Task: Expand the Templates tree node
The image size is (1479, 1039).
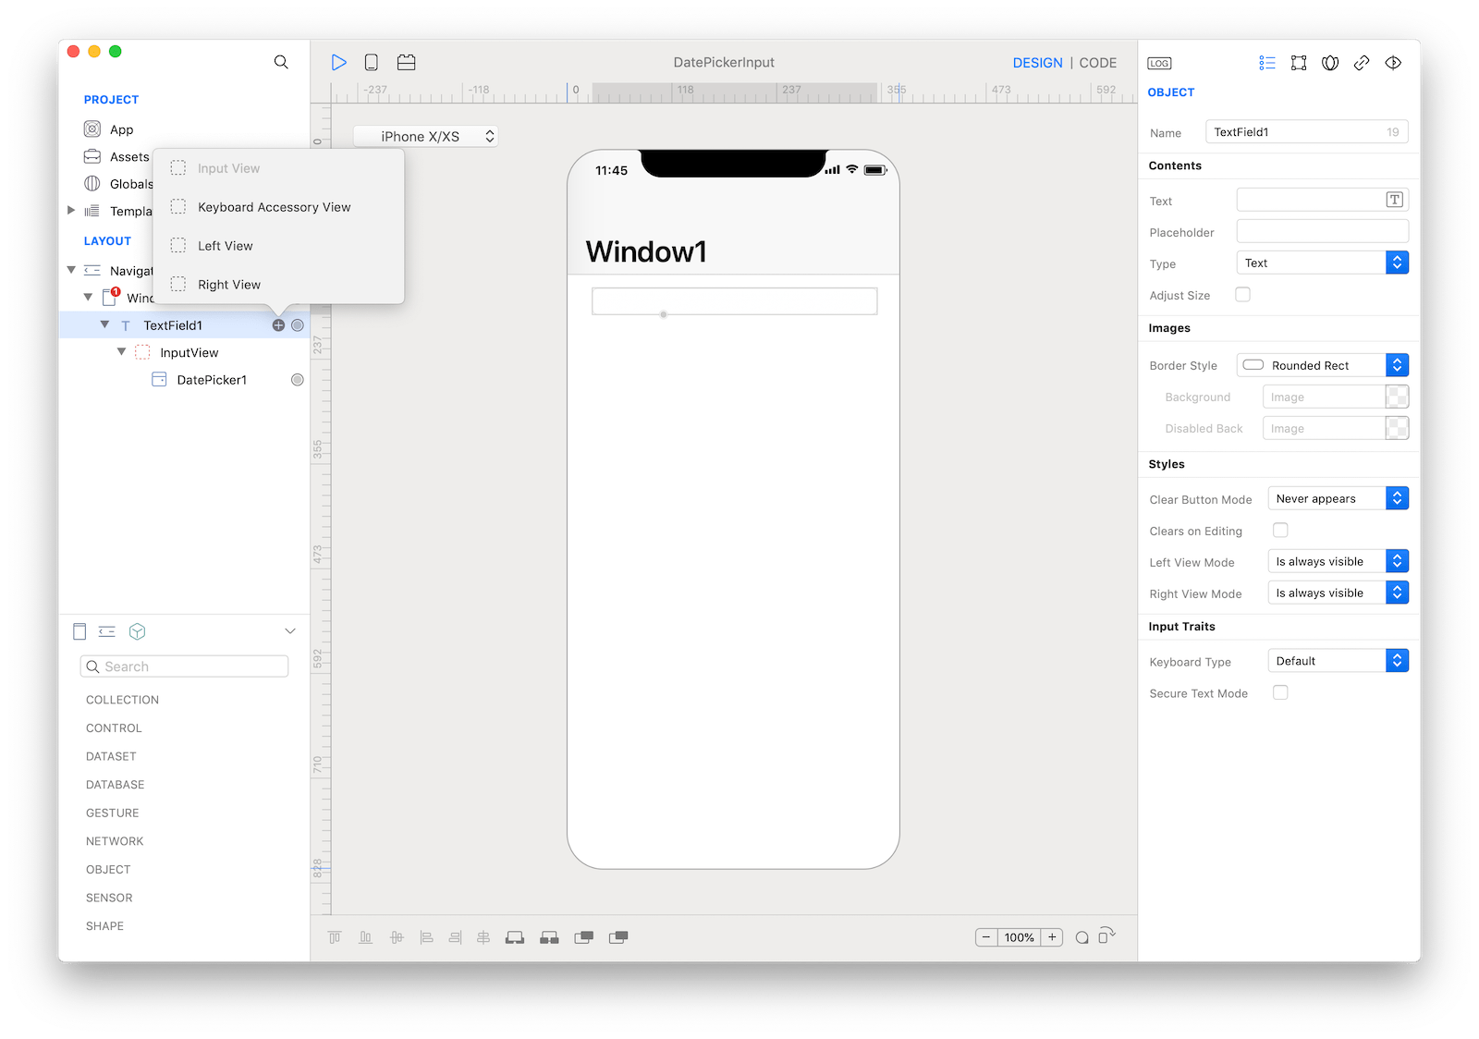Action: tap(71, 211)
